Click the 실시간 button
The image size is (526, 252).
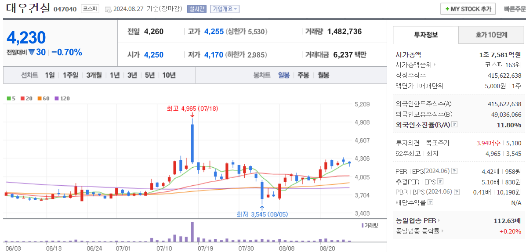(196, 9)
